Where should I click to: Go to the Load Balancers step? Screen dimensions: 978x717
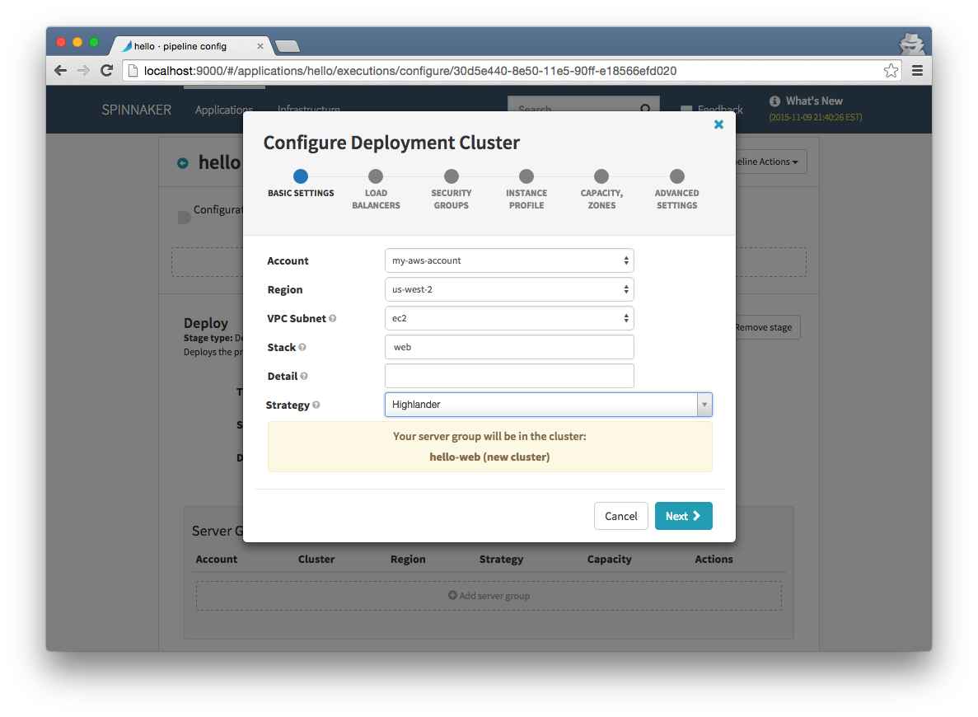[x=376, y=190]
